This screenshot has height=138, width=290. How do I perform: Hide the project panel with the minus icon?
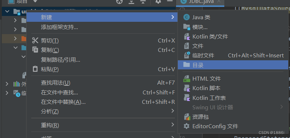(x=169, y=1)
